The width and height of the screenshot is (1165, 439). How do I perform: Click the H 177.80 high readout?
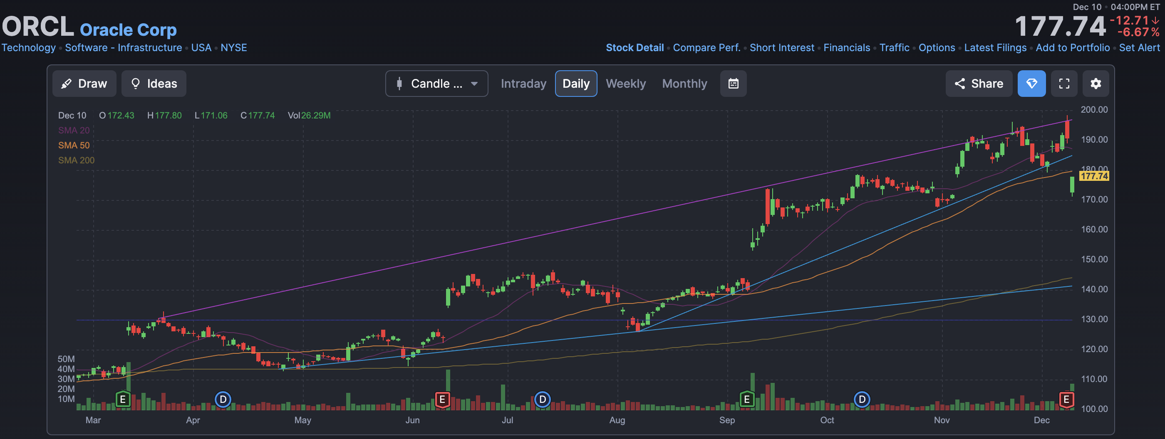point(164,115)
